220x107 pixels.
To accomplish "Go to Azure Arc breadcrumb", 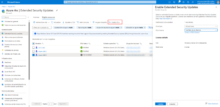I will 12,6.
